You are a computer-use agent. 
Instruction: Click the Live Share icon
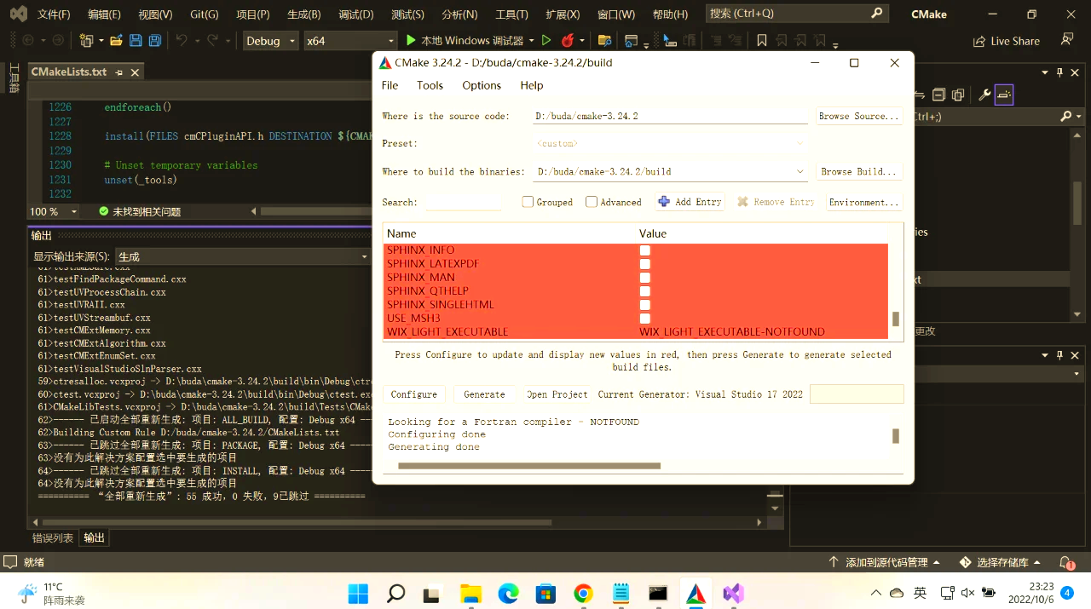click(x=979, y=41)
